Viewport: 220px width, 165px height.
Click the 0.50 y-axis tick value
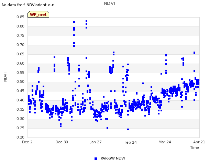pyautogui.click(x=20, y=82)
